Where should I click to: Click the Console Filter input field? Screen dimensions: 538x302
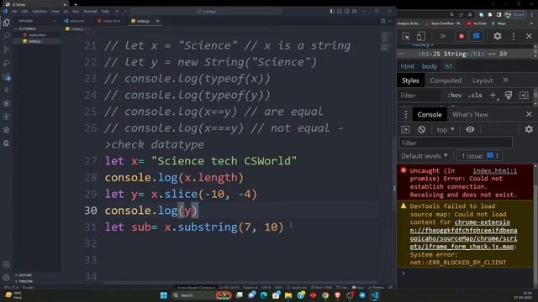[456, 143]
